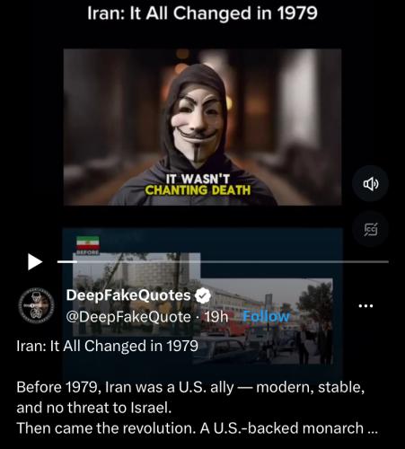The height and width of the screenshot is (449, 405).
Task: Click the verified badge icon
Action: pyautogui.click(x=203, y=295)
